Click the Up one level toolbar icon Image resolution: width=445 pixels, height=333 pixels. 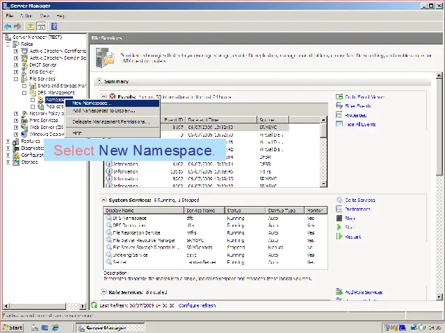tap(31, 26)
